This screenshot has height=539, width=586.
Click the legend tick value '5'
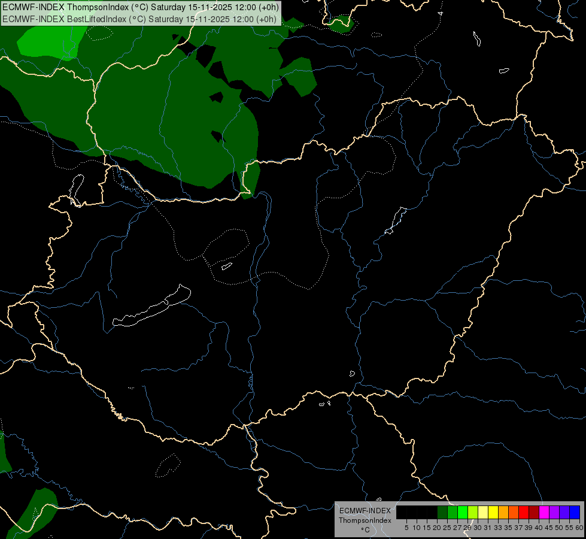point(406,528)
